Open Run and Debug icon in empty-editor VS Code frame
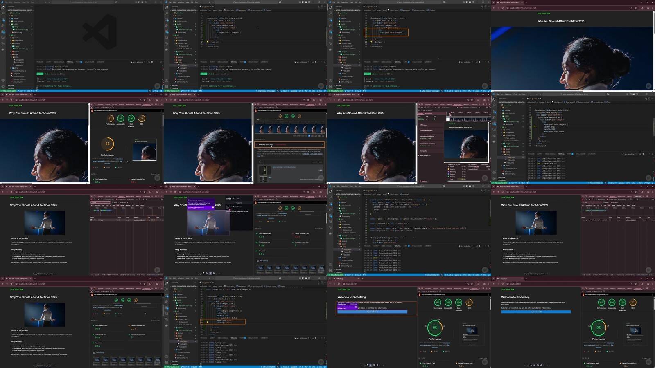This screenshot has width=655, height=368. tap(3, 25)
